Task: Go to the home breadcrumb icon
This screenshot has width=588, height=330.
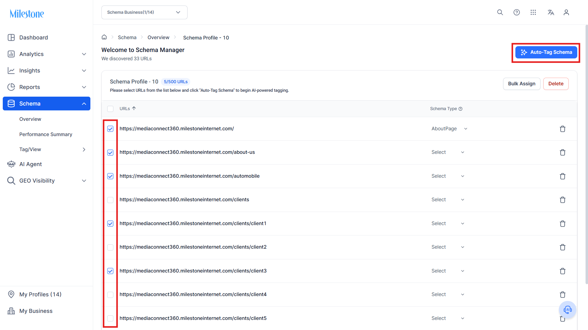Action: (x=104, y=37)
